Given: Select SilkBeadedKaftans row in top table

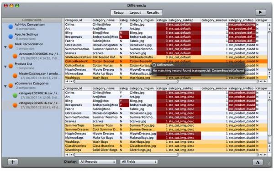Looking at the screenshot, I should click(166, 57).
